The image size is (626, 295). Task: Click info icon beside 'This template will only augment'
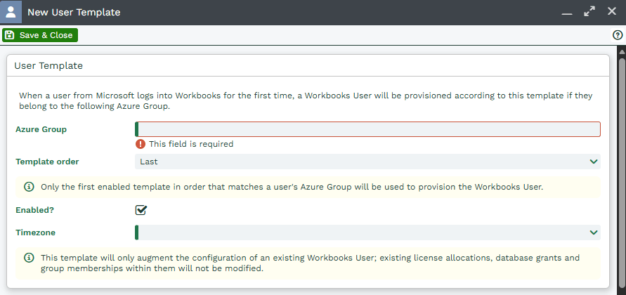tap(29, 258)
